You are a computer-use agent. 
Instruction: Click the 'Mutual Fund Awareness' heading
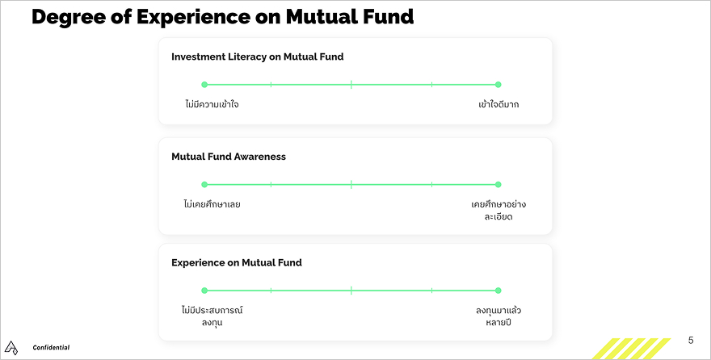(229, 157)
